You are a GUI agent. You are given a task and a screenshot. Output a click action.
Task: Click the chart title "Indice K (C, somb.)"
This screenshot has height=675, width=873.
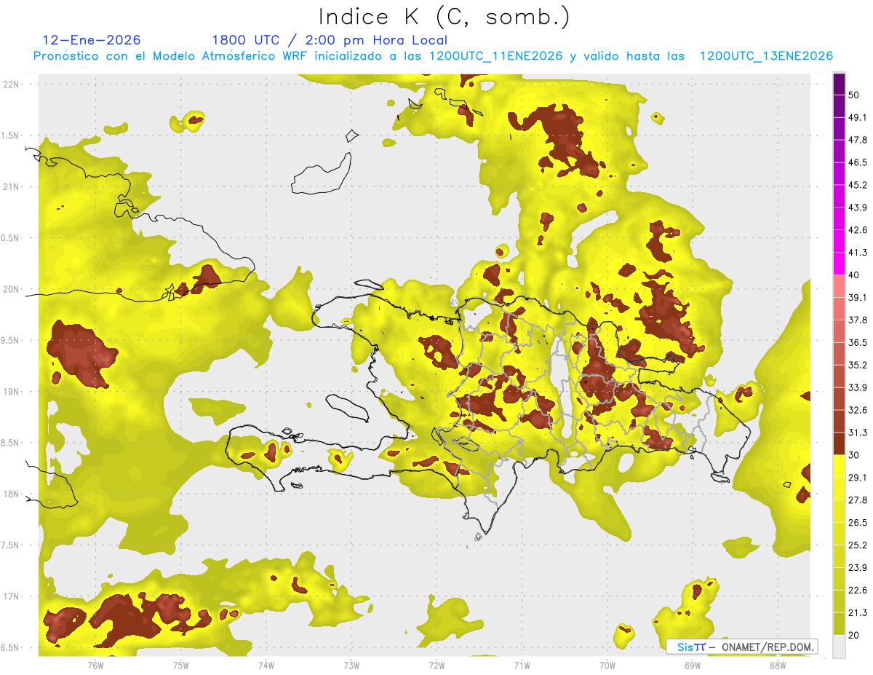pyautogui.click(x=445, y=17)
